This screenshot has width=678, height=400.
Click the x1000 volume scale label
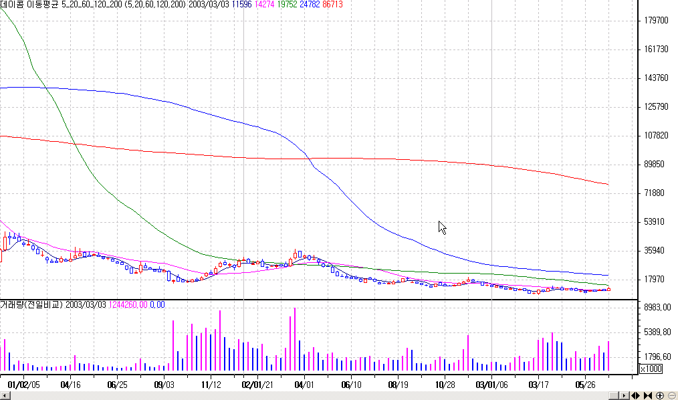[651, 369]
